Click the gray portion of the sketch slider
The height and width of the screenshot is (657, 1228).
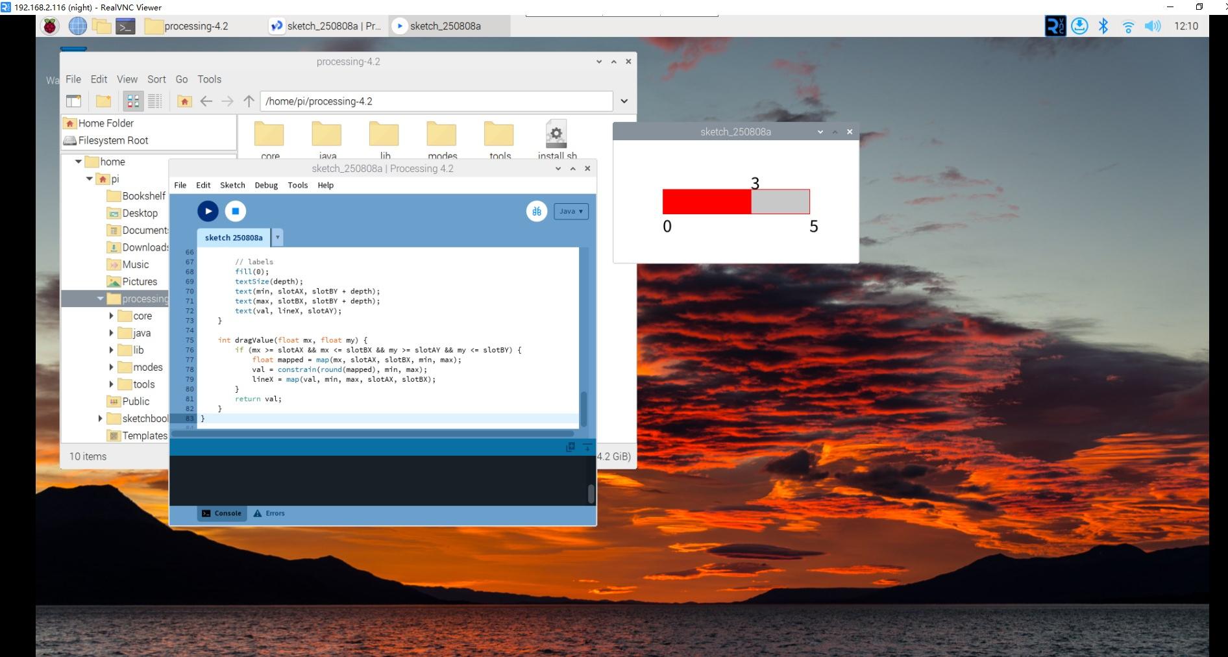(781, 202)
